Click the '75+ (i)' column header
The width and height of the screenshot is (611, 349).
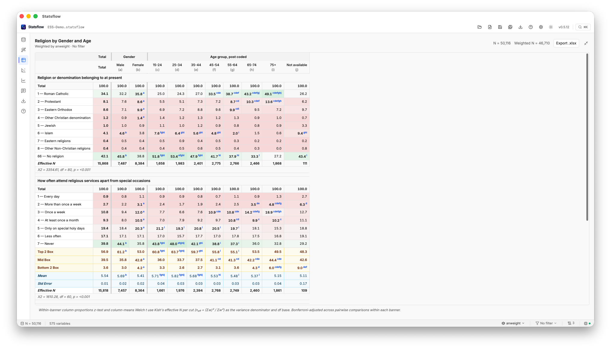tap(273, 67)
